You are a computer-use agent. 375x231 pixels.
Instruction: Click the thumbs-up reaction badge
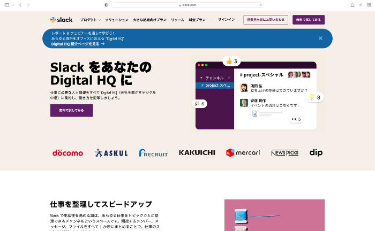pos(232,61)
